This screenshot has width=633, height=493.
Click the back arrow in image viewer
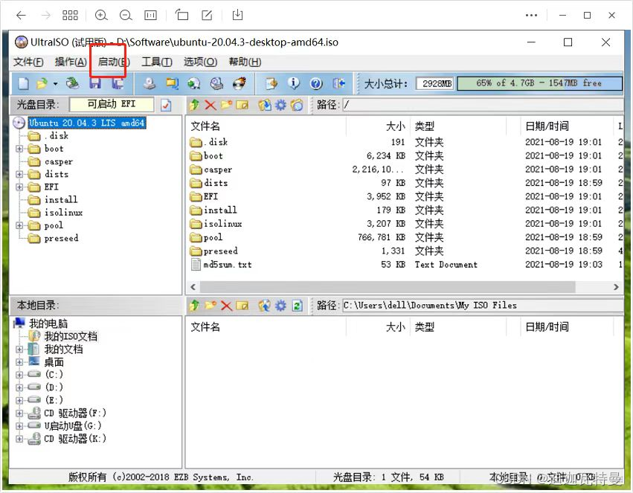(21, 16)
